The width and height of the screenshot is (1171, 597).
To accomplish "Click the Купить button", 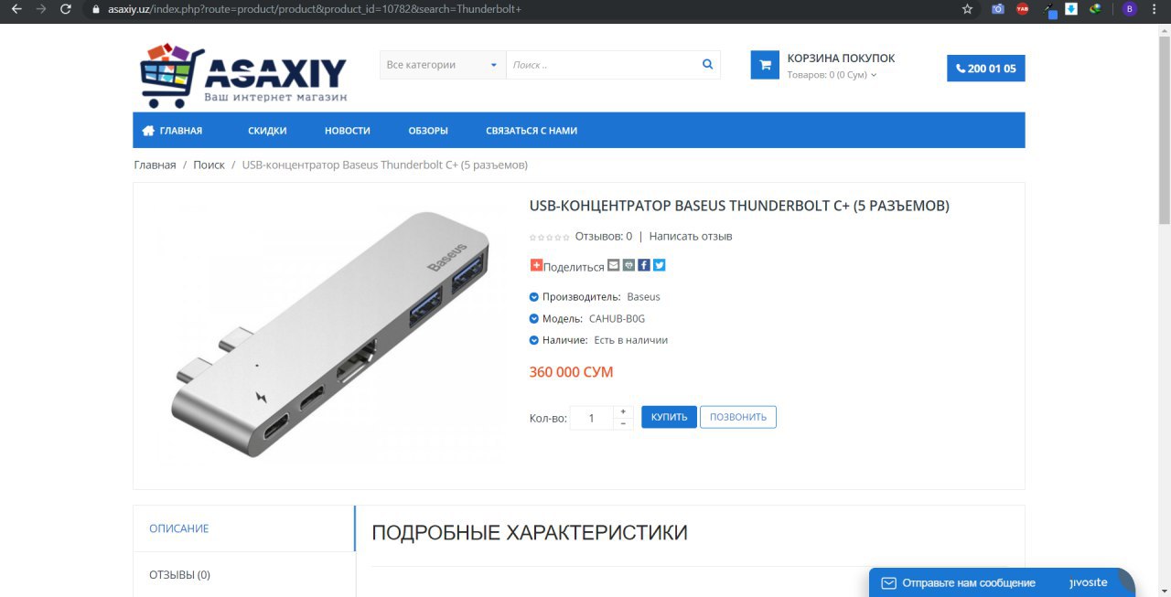I will (x=669, y=417).
